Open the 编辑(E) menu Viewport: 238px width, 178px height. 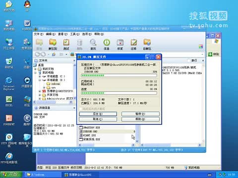[x=51, y=34]
